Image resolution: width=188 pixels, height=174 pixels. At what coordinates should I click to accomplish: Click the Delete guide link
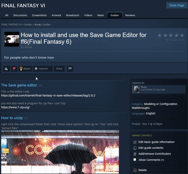(143, 170)
